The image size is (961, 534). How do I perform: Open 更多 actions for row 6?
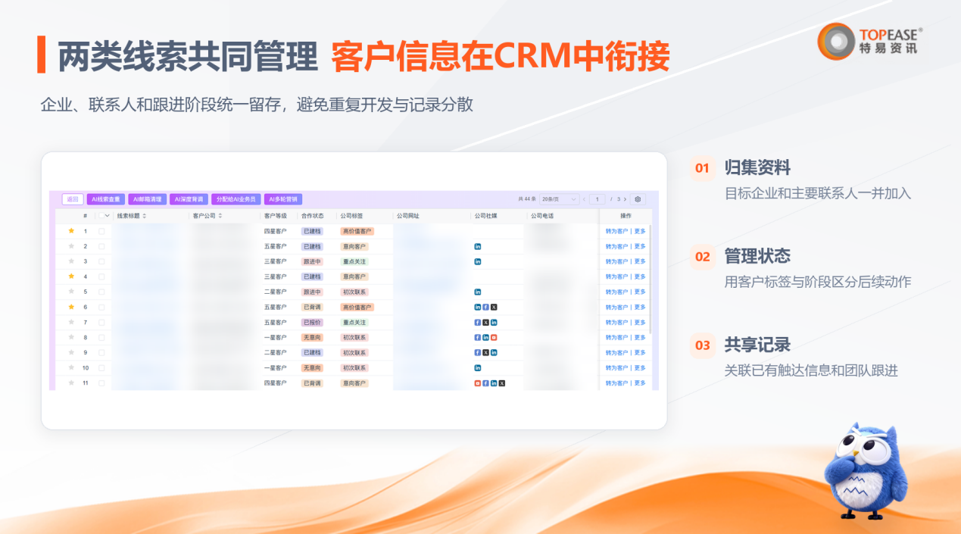(640, 307)
